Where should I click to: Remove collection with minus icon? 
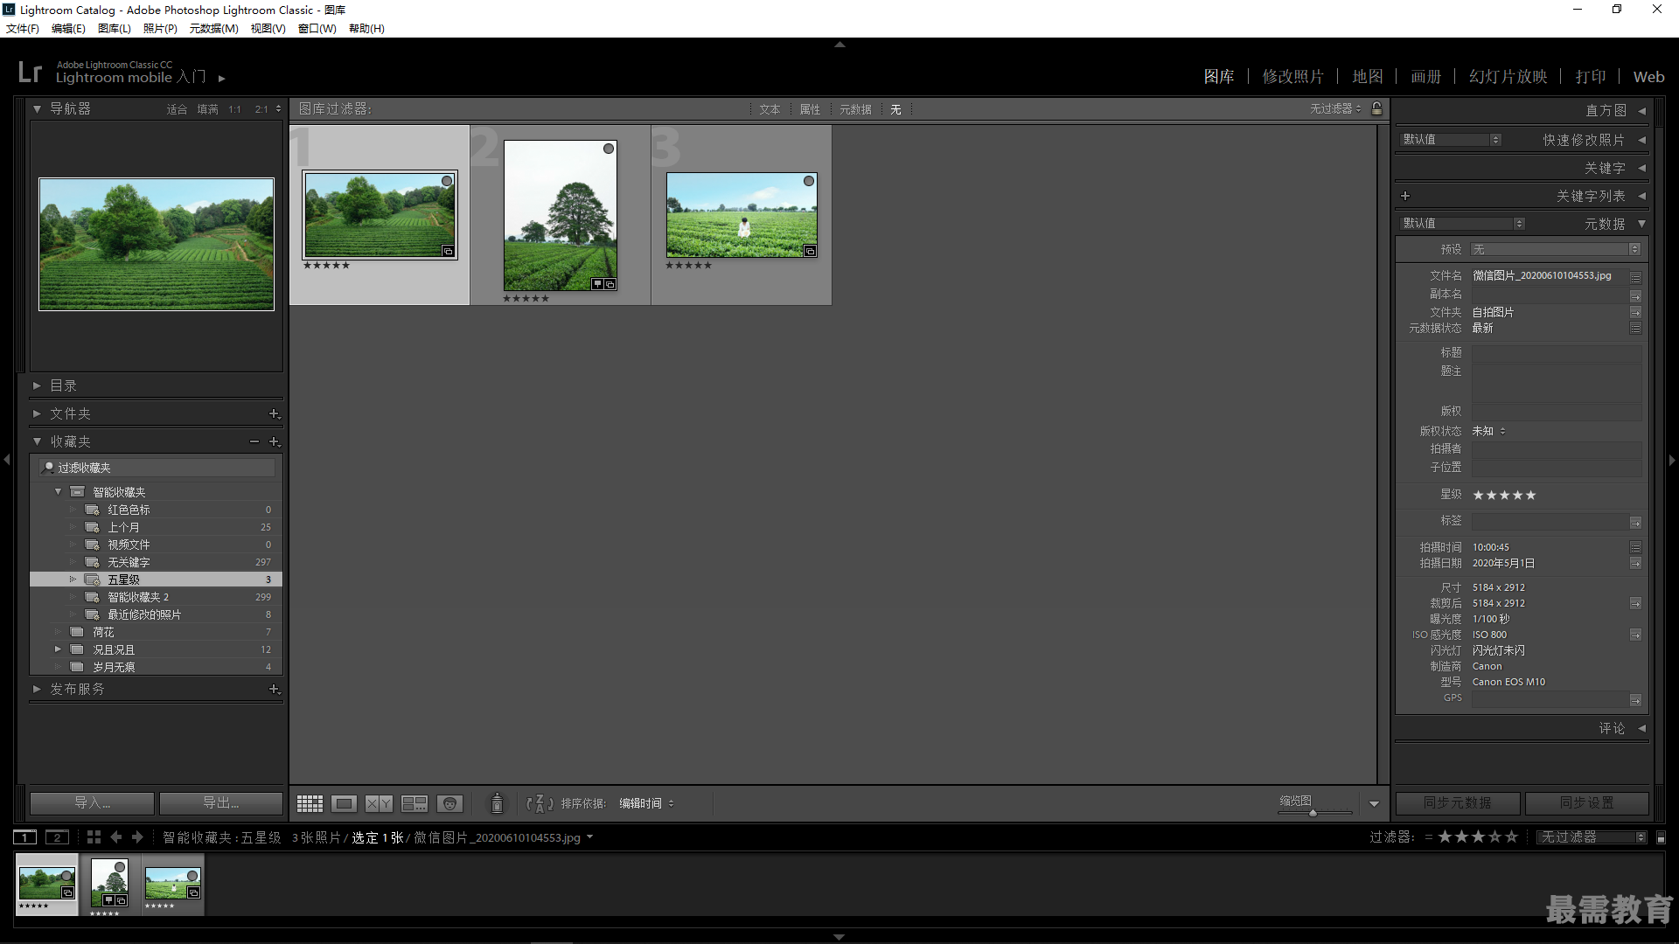click(254, 441)
